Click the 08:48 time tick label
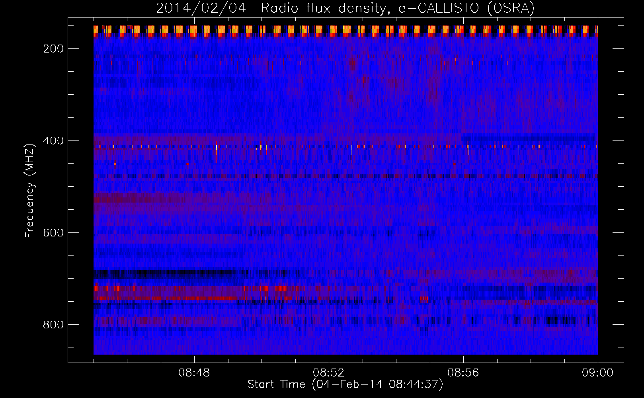 click(194, 373)
